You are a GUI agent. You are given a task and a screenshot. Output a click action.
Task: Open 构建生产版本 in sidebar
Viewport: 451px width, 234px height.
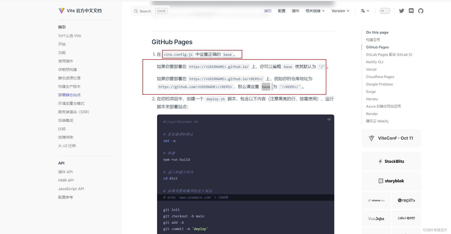coord(70,86)
